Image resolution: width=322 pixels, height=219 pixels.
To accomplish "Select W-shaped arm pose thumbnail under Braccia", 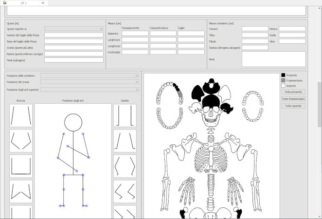I will tap(21, 191).
